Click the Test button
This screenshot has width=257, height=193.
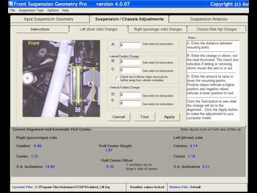coord(145,117)
